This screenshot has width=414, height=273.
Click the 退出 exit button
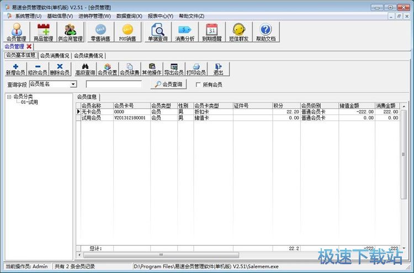coord(218,69)
